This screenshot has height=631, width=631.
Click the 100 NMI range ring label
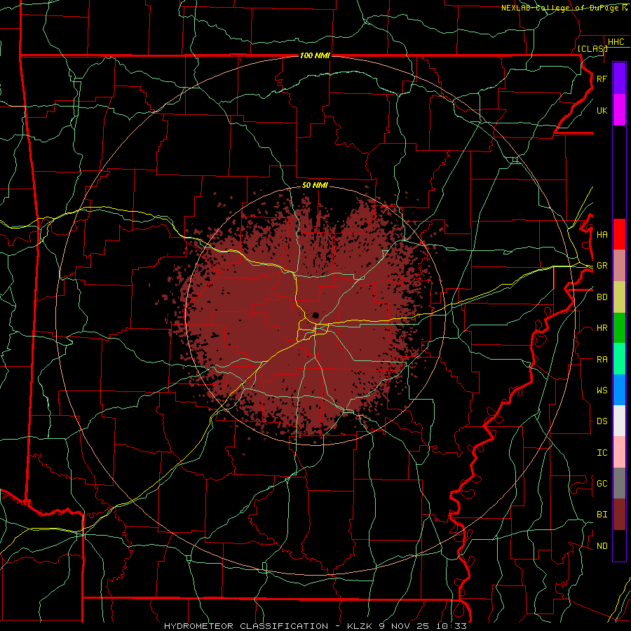pos(315,55)
